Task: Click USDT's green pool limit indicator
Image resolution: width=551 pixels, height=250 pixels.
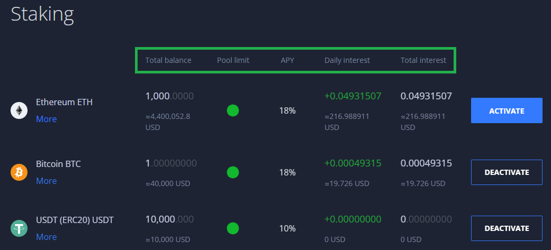Action: [233, 228]
